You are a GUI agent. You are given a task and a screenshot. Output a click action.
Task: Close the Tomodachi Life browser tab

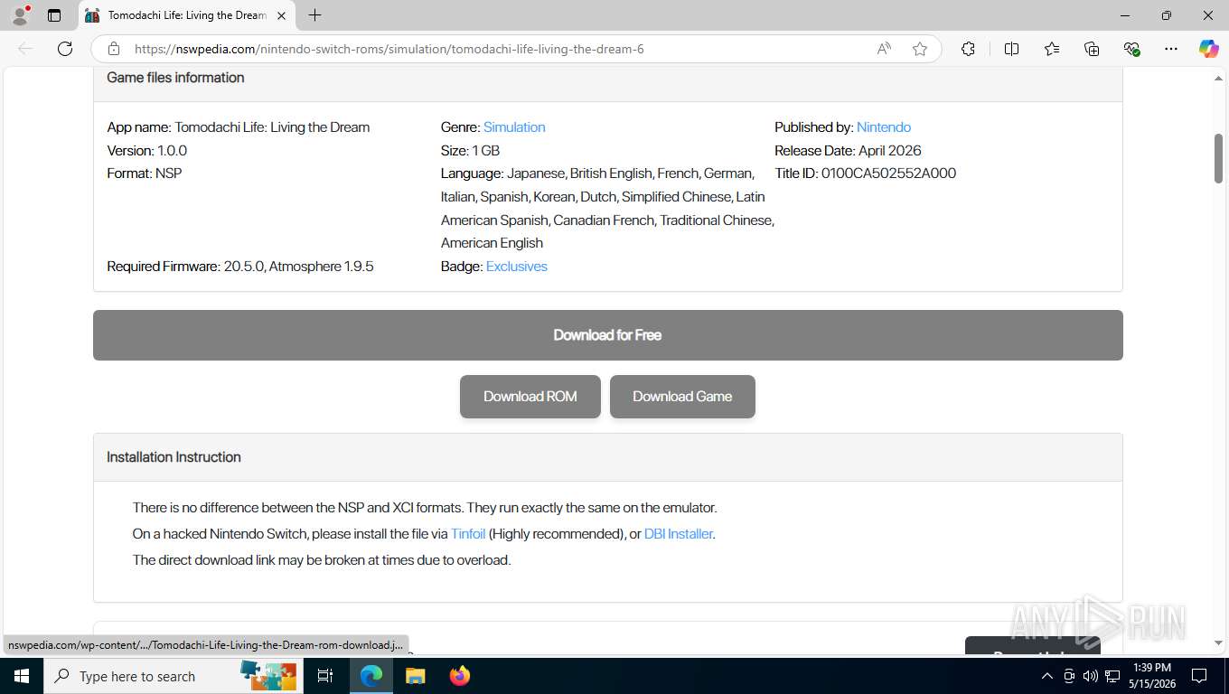(x=281, y=15)
